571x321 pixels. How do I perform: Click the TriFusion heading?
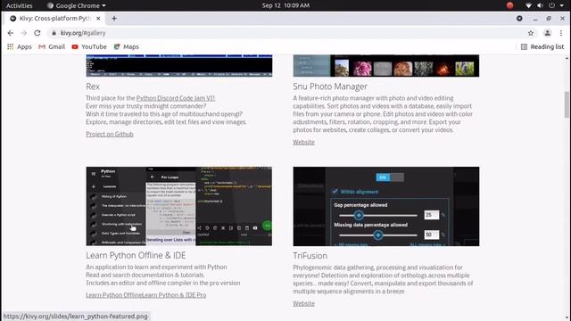pyautogui.click(x=310, y=256)
